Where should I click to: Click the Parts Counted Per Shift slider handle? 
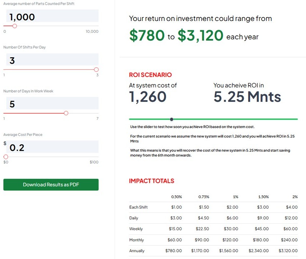pos(14,26)
